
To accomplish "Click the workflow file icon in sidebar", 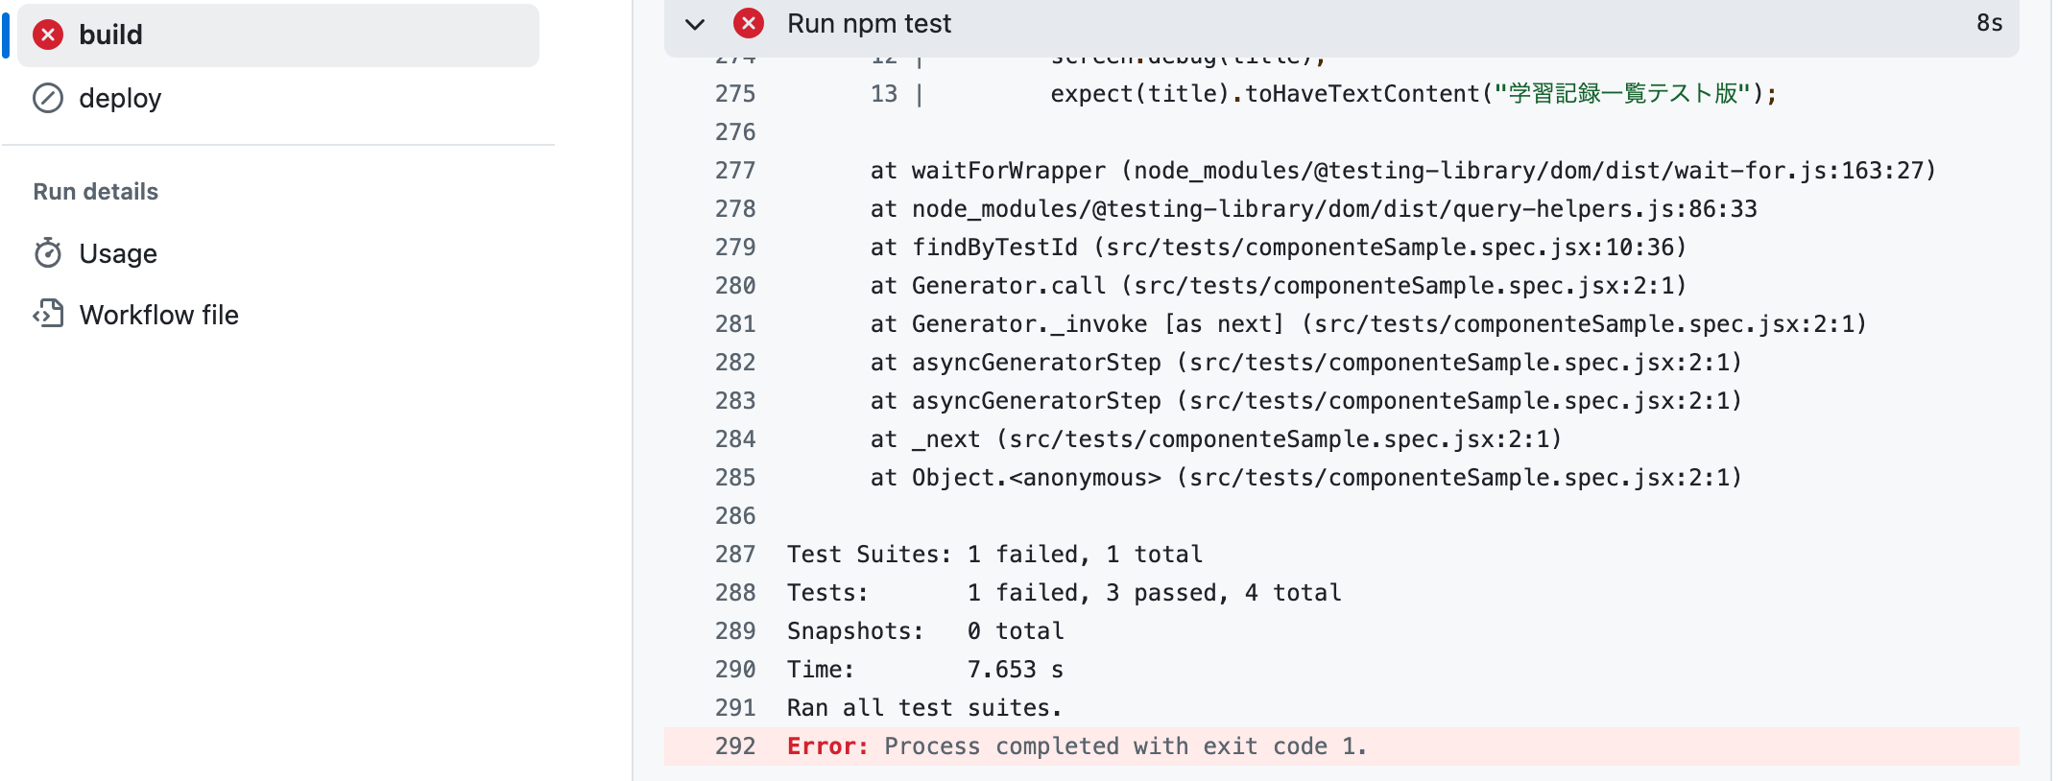I will coord(47,314).
